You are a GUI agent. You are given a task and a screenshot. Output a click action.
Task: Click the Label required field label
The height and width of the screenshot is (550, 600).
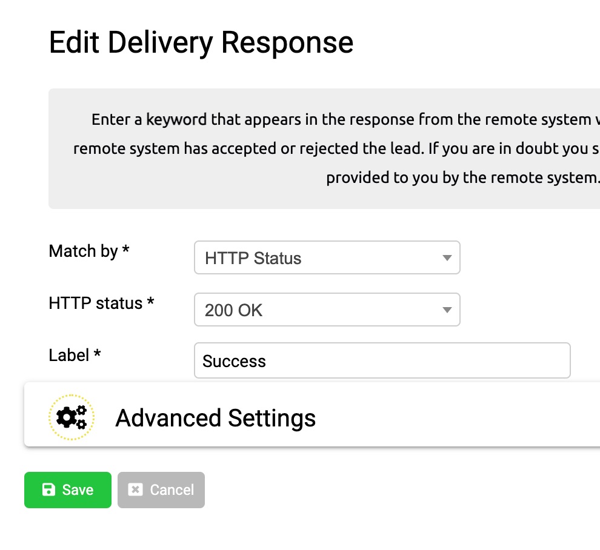click(75, 356)
